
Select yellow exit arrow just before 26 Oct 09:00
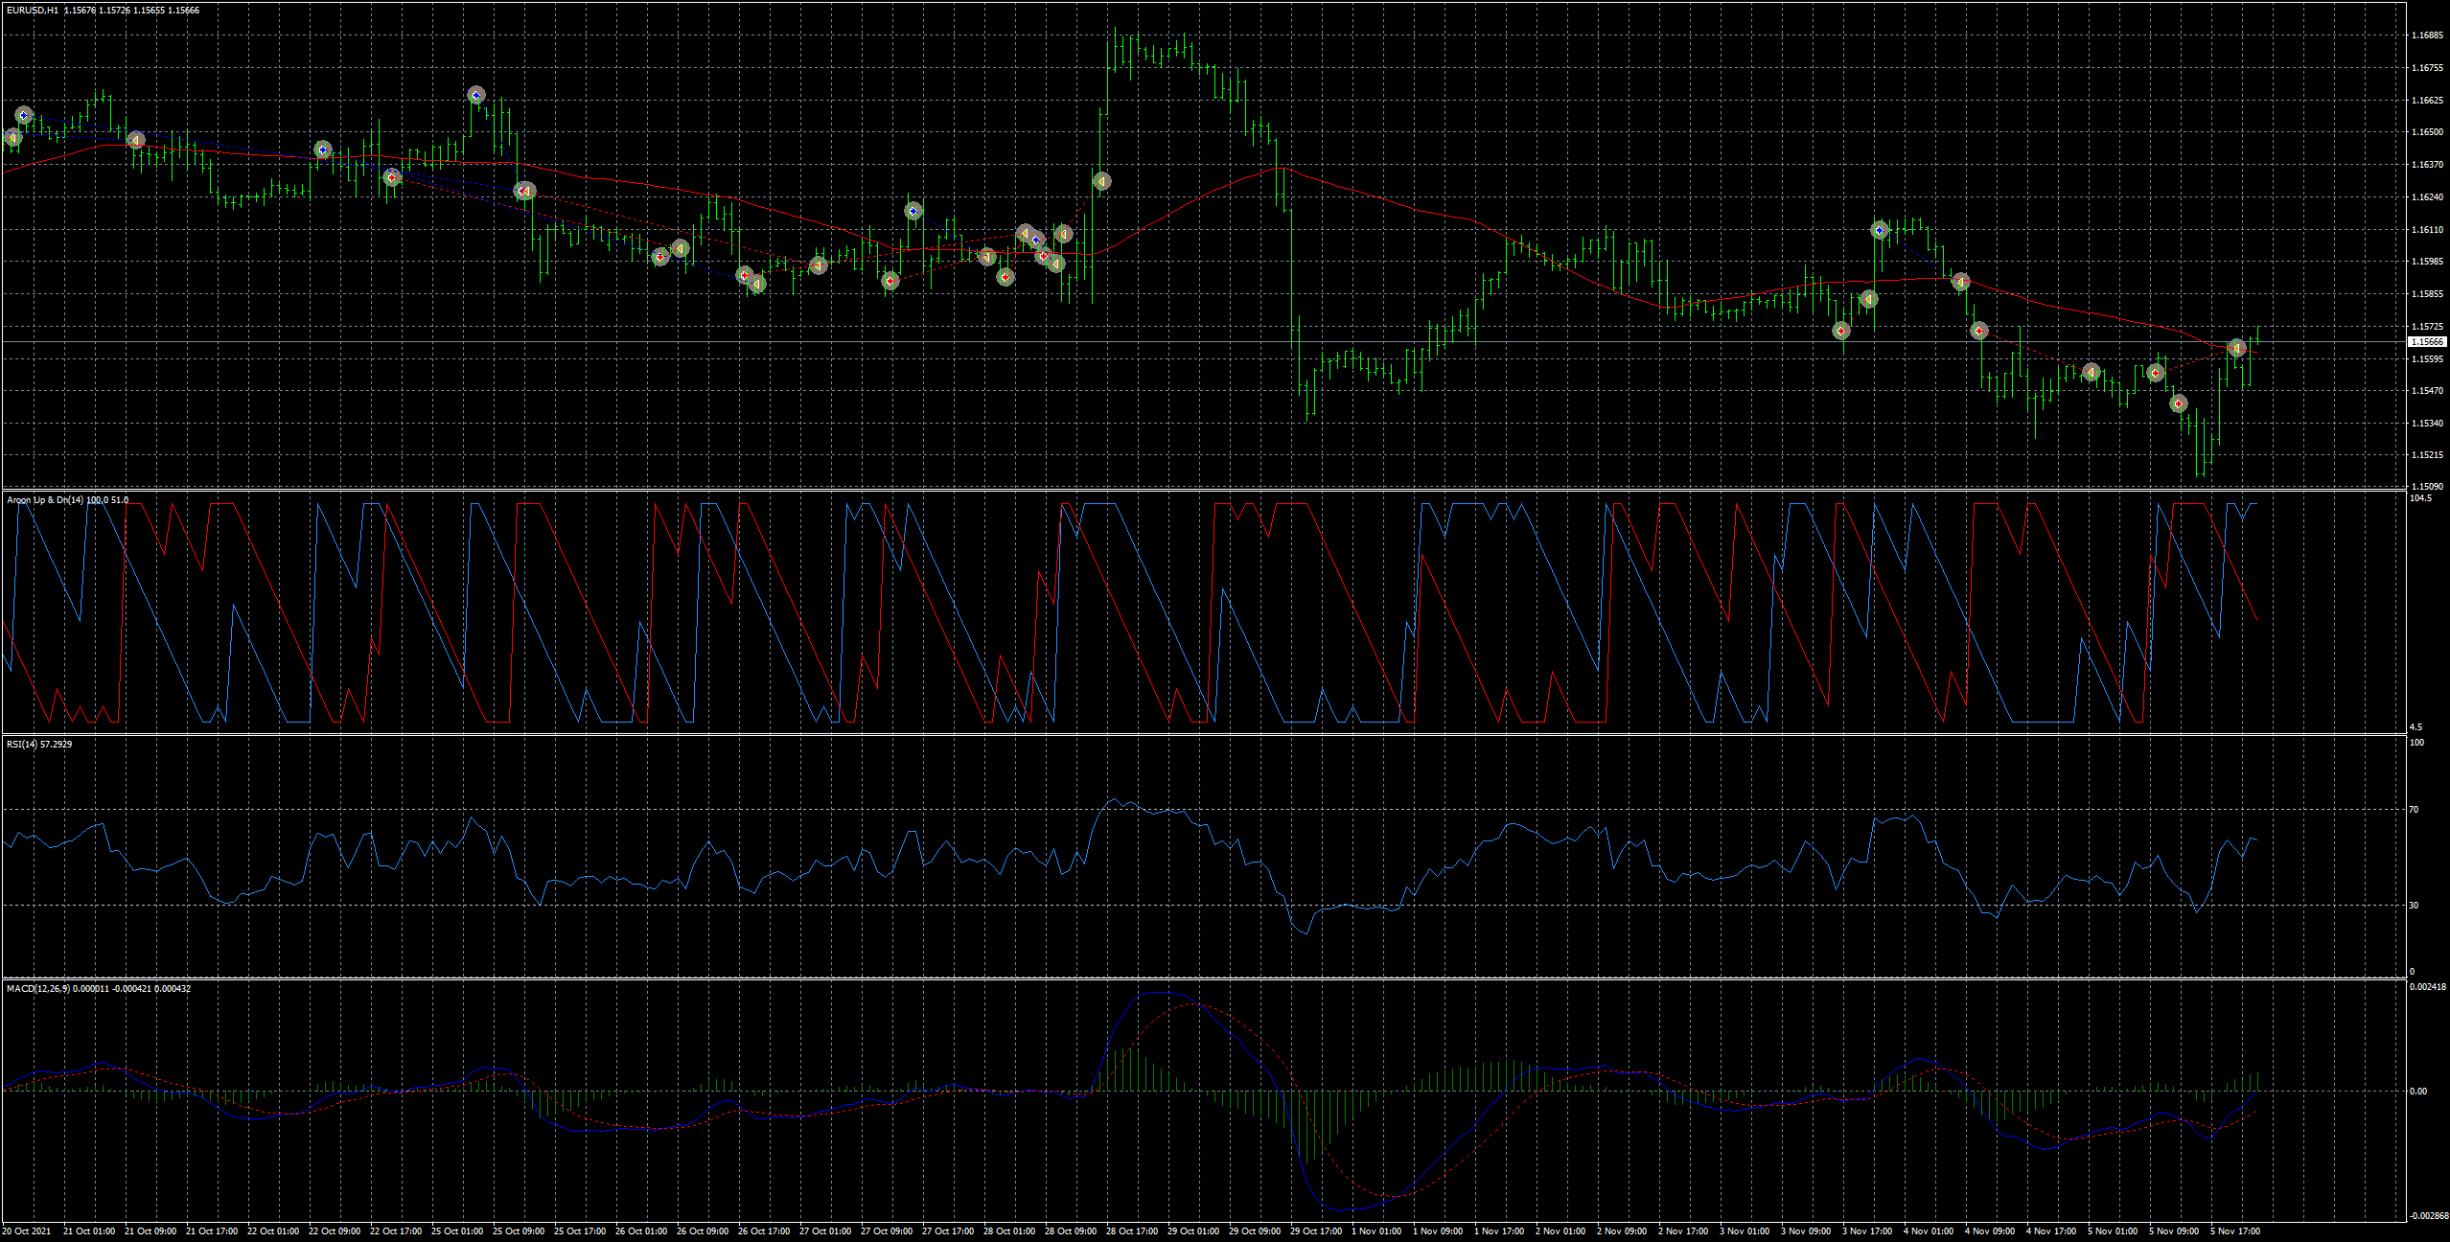[680, 248]
